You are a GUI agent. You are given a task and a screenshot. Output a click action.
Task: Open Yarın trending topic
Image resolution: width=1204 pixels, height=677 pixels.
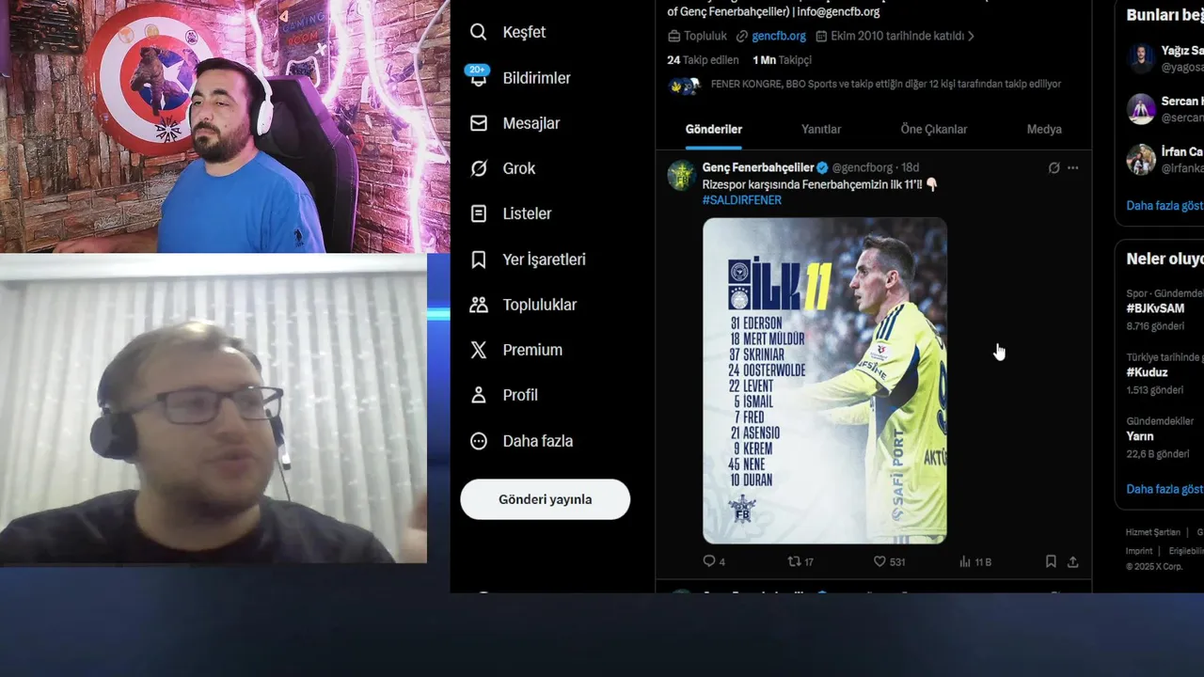click(1139, 436)
